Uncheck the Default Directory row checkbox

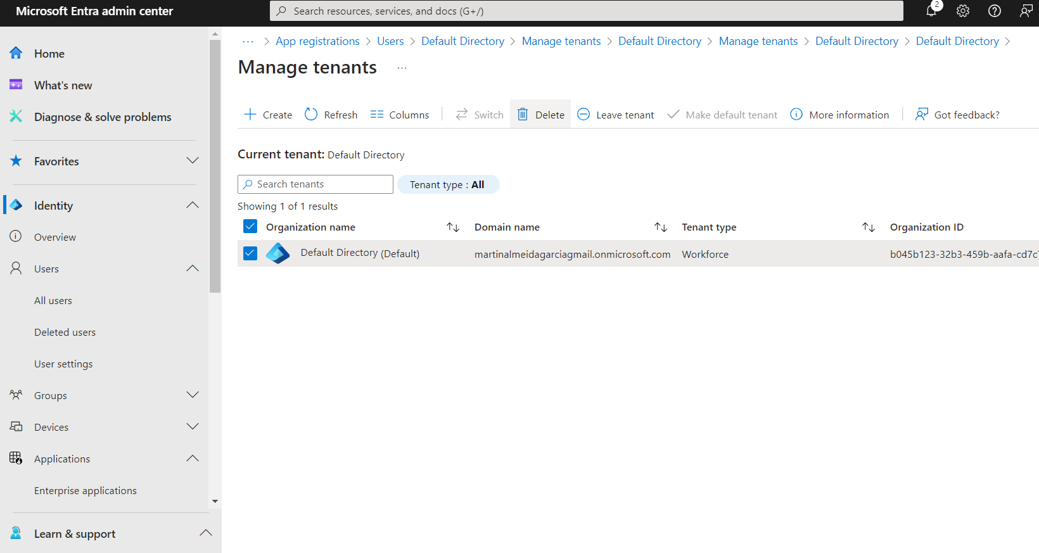coord(250,253)
